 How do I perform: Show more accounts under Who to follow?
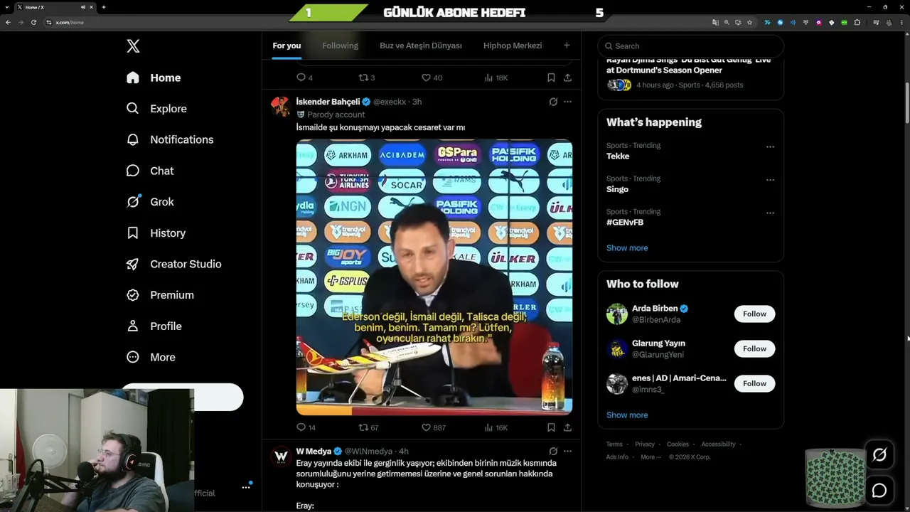pyautogui.click(x=627, y=415)
